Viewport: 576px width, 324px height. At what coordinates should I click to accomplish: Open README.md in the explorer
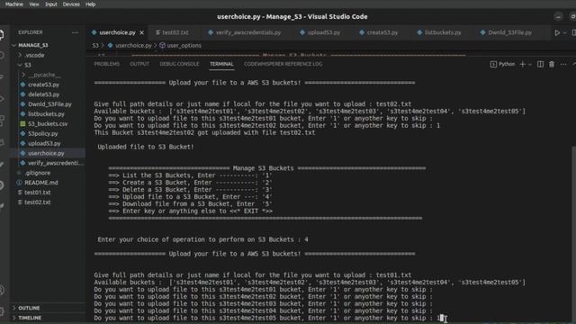coord(40,183)
